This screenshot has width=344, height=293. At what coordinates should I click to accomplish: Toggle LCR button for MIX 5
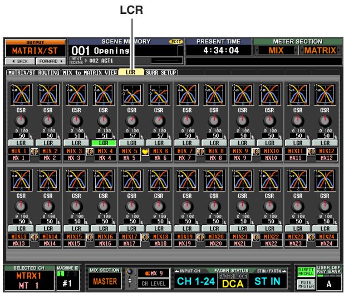tap(131, 143)
